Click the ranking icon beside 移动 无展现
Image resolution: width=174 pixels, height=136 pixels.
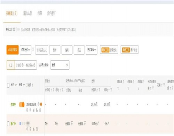(85, 123)
